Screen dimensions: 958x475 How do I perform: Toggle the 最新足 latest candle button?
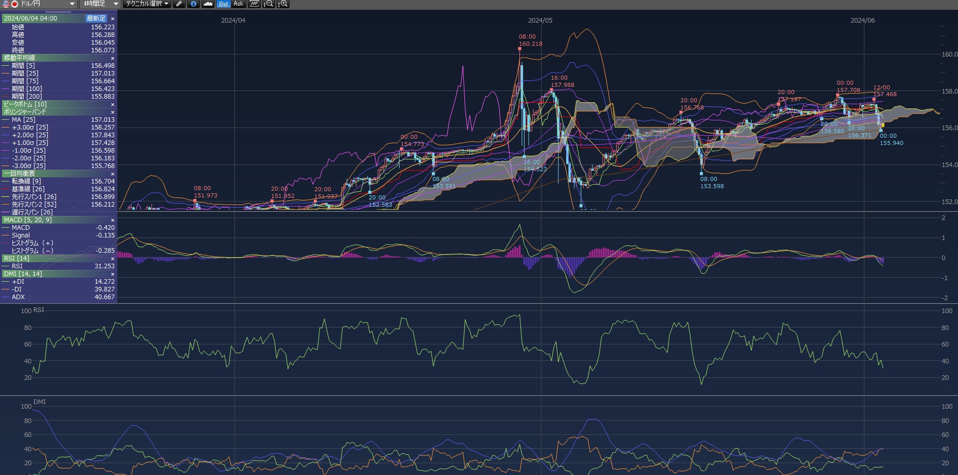pos(96,19)
